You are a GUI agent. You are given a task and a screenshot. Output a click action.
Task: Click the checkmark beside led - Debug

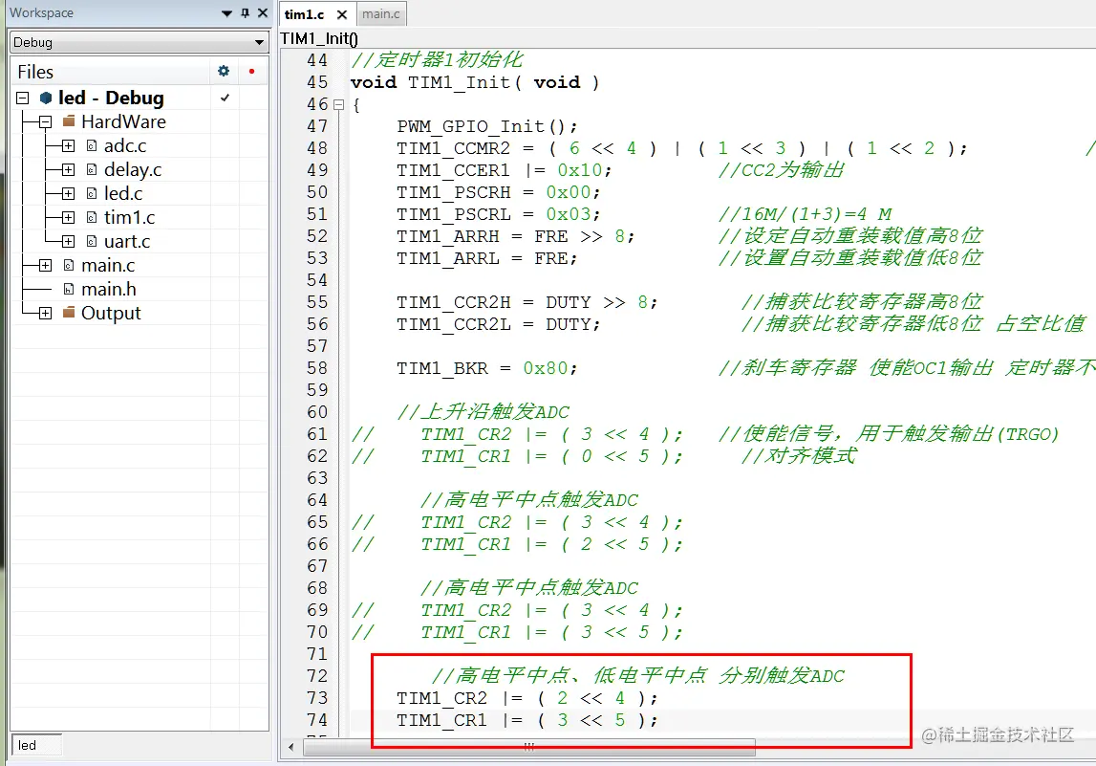226,98
